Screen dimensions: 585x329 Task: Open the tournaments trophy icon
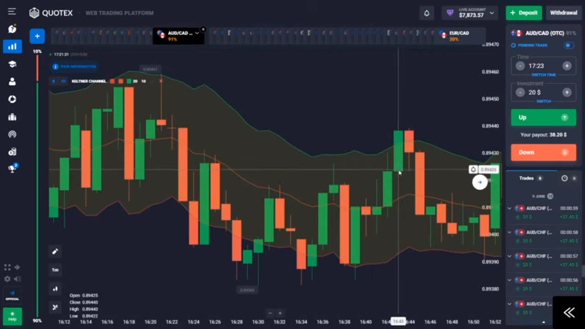coord(12,169)
